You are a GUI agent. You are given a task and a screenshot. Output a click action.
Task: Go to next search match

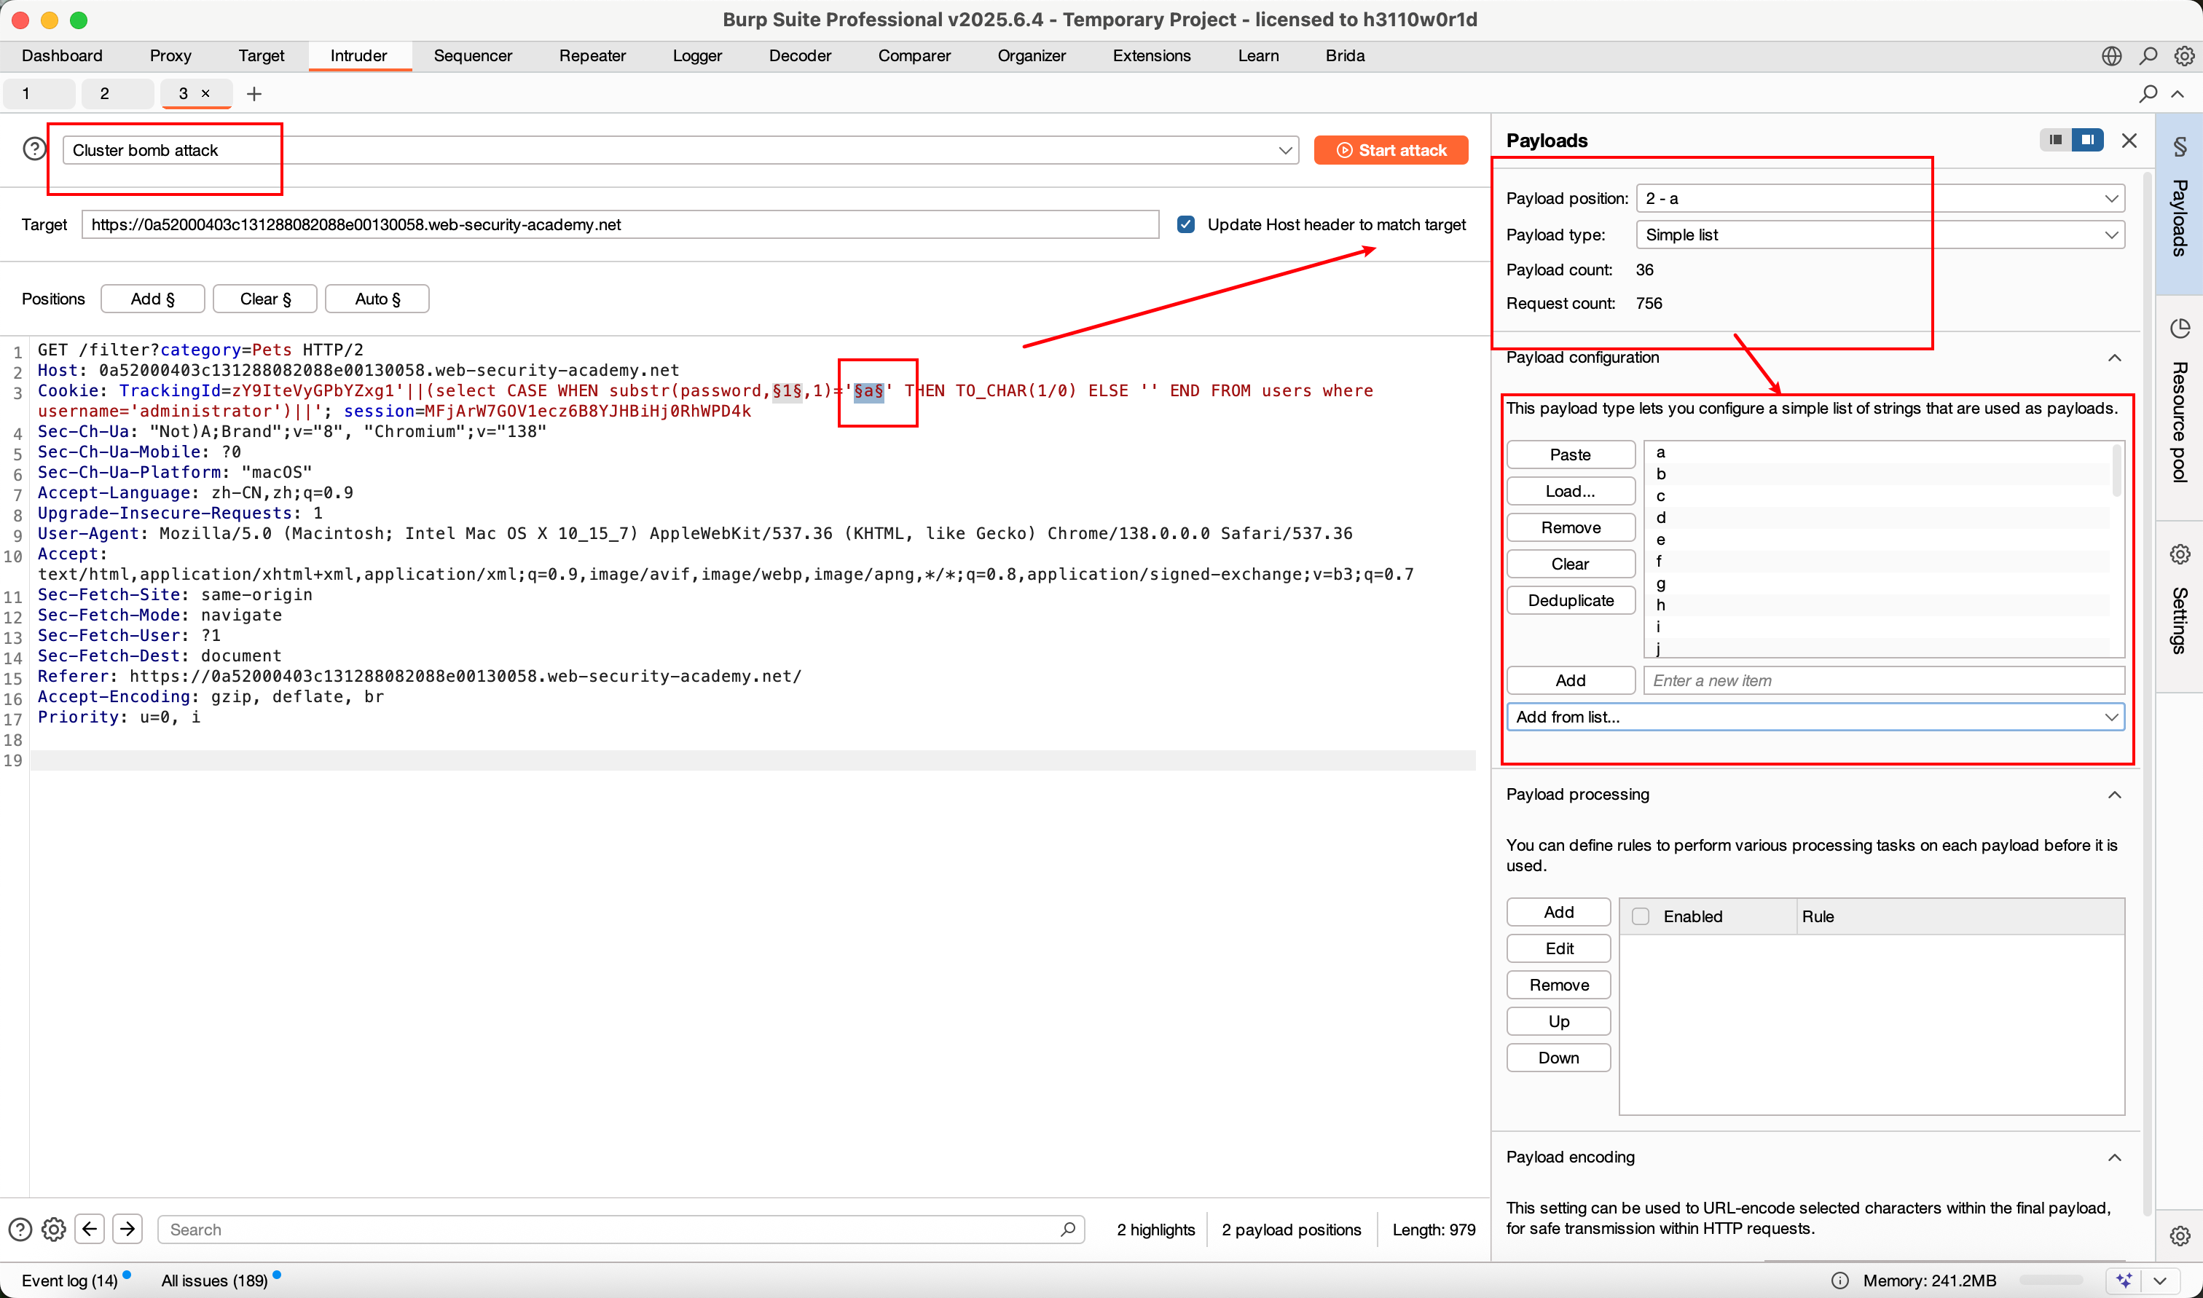point(127,1229)
